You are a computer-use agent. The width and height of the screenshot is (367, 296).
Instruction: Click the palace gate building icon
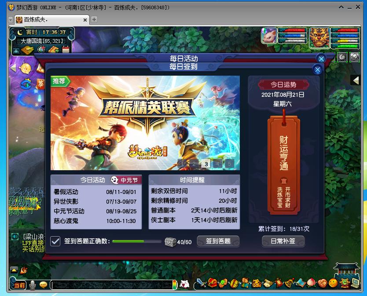(346, 270)
